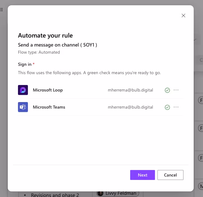Select the Microsoft Loop account email text
Screen dimensions: 203x197
pyautogui.click(x=130, y=90)
